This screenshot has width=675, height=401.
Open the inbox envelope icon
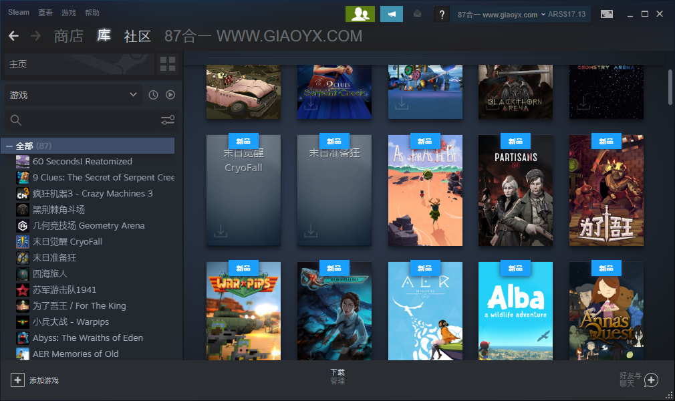click(x=418, y=14)
